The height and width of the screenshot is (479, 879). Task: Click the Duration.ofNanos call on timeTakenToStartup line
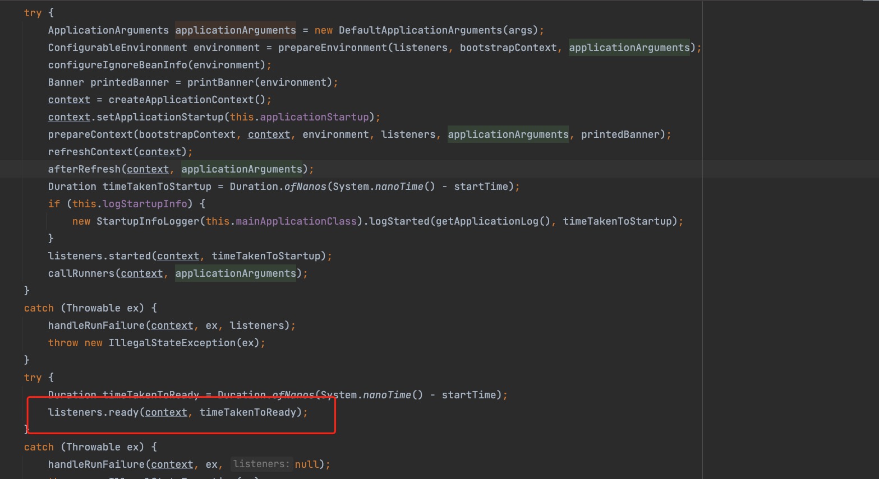pyautogui.click(x=278, y=186)
